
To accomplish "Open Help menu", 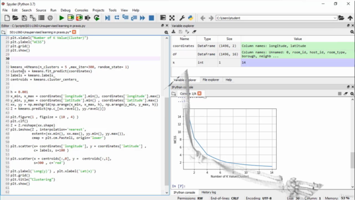I will [135, 10].
